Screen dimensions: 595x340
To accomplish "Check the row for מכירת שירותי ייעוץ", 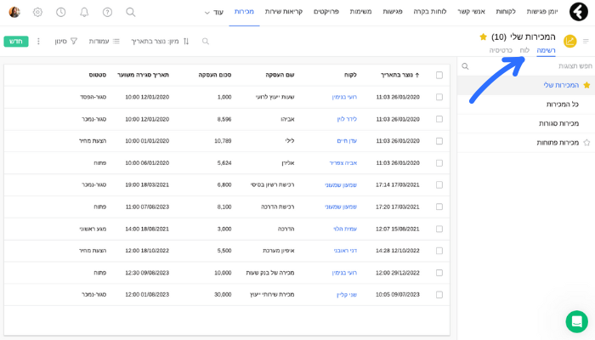I will click(x=439, y=295).
